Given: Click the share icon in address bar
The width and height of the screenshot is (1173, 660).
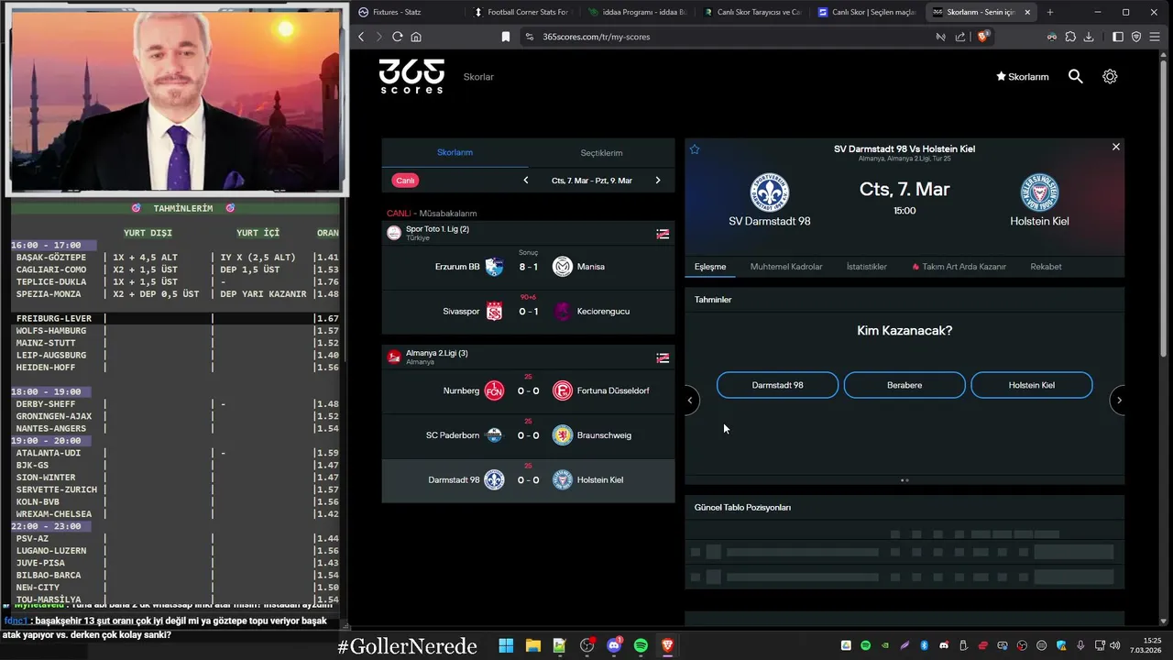Looking at the screenshot, I should [960, 37].
